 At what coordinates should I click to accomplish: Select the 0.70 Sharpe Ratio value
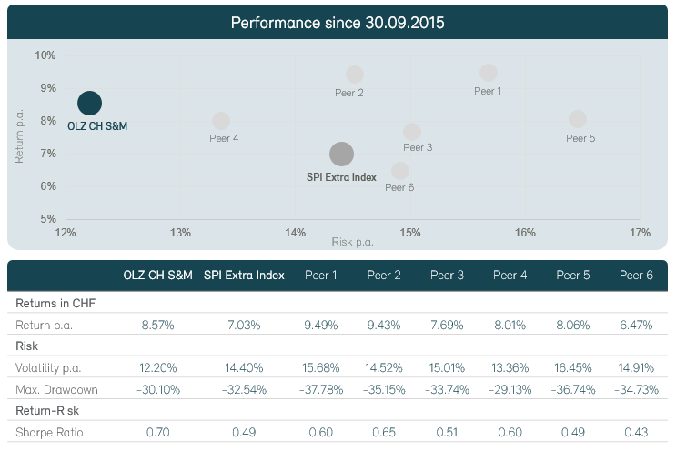pyautogui.click(x=157, y=432)
